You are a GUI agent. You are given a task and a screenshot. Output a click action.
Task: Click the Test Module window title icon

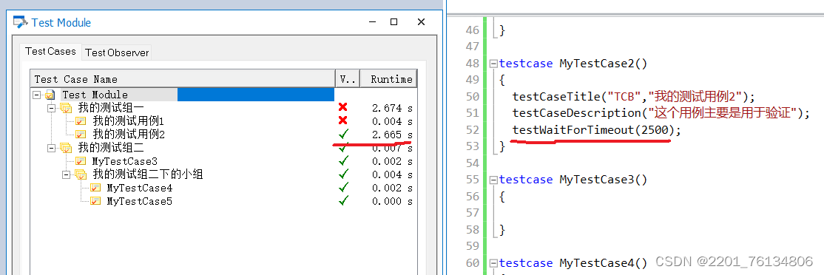[20, 23]
